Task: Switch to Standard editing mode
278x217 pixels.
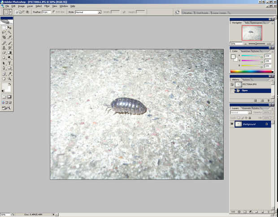Action: 4,97
